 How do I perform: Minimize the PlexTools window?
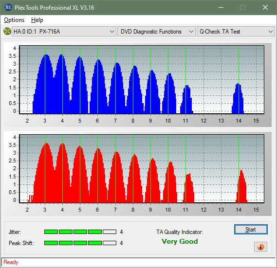221,8
